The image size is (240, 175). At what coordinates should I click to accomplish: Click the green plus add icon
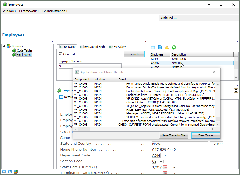point(173,48)
